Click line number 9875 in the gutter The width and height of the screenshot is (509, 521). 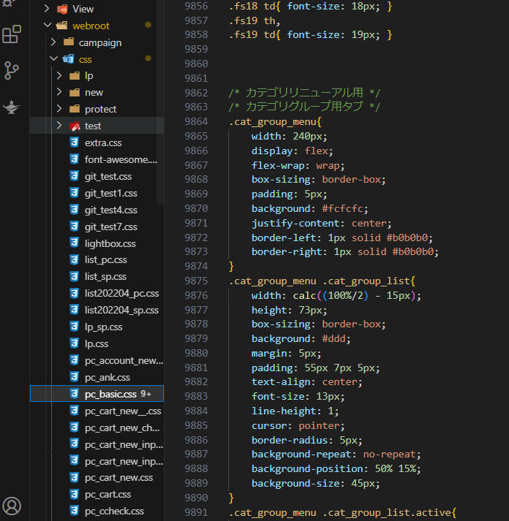196,281
